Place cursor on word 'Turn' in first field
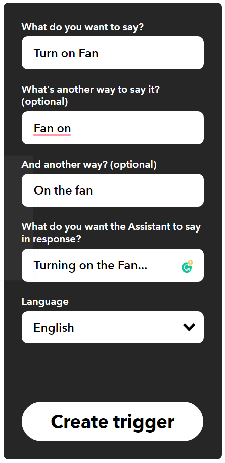 [46, 53]
